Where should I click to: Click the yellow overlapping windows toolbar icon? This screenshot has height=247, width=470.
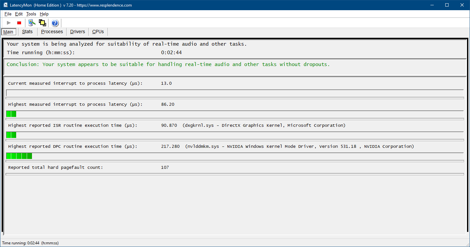click(42, 23)
